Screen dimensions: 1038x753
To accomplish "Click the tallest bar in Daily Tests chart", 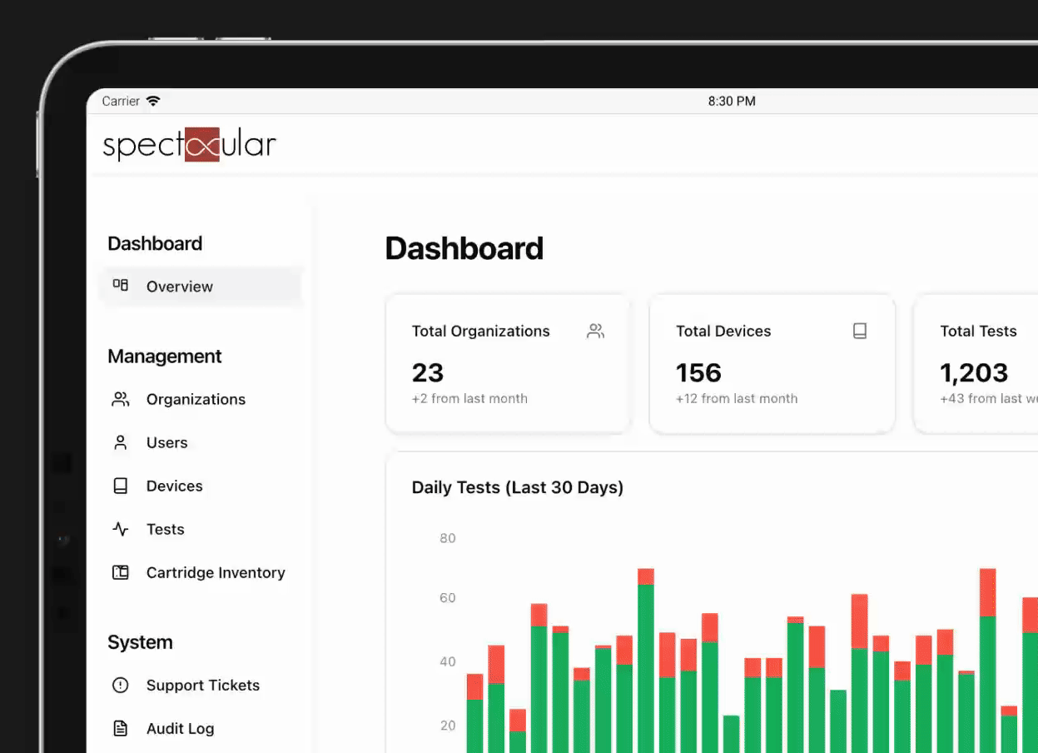I will (x=645, y=658).
